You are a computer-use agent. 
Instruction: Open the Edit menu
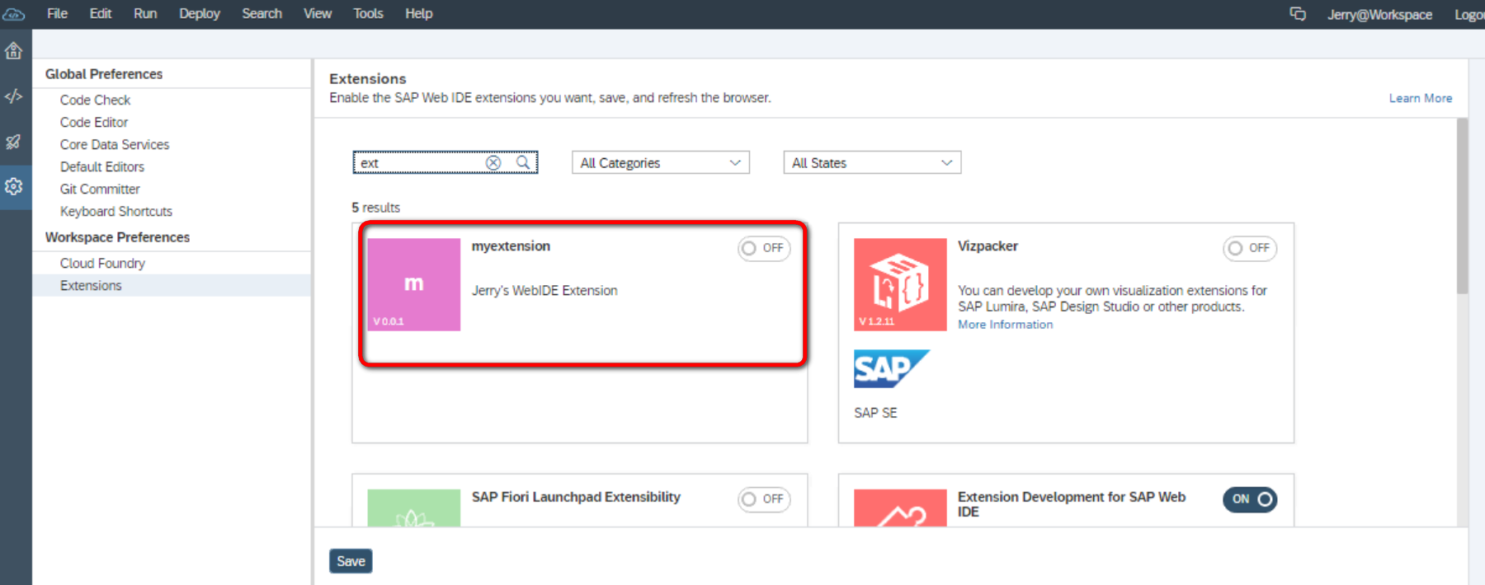tap(101, 14)
